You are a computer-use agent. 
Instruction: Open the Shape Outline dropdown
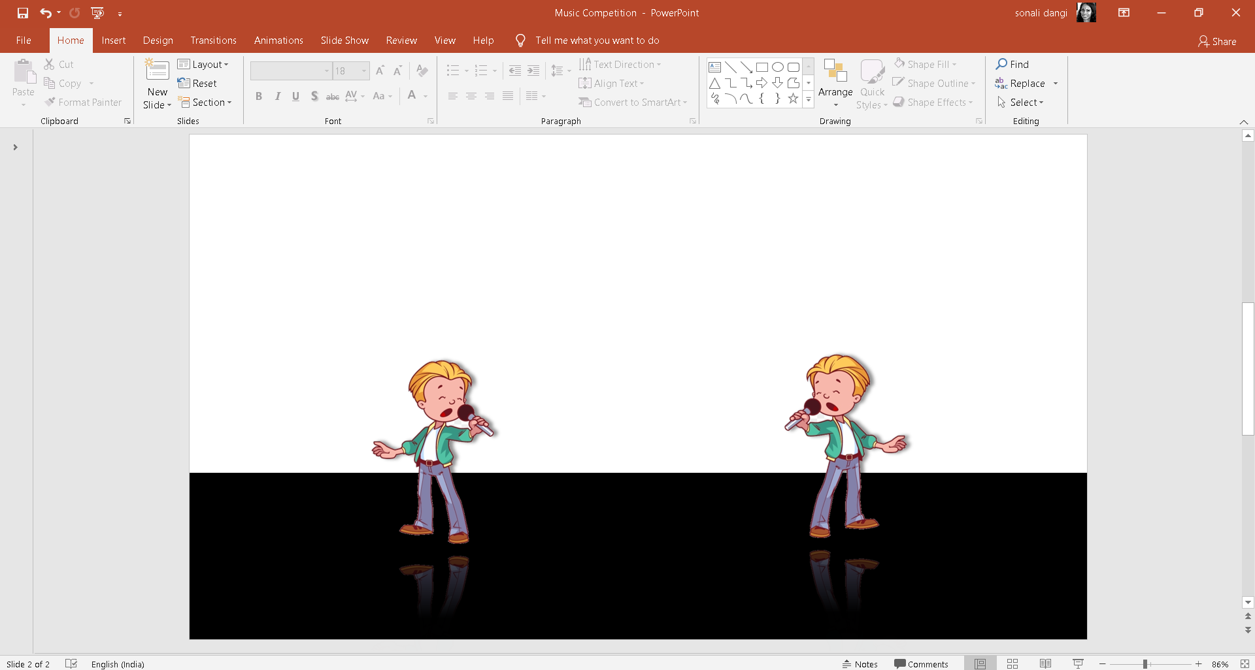(x=934, y=83)
